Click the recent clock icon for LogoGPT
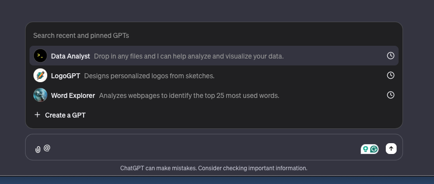Viewport: 434px width, 184px height. pos(390,75)
